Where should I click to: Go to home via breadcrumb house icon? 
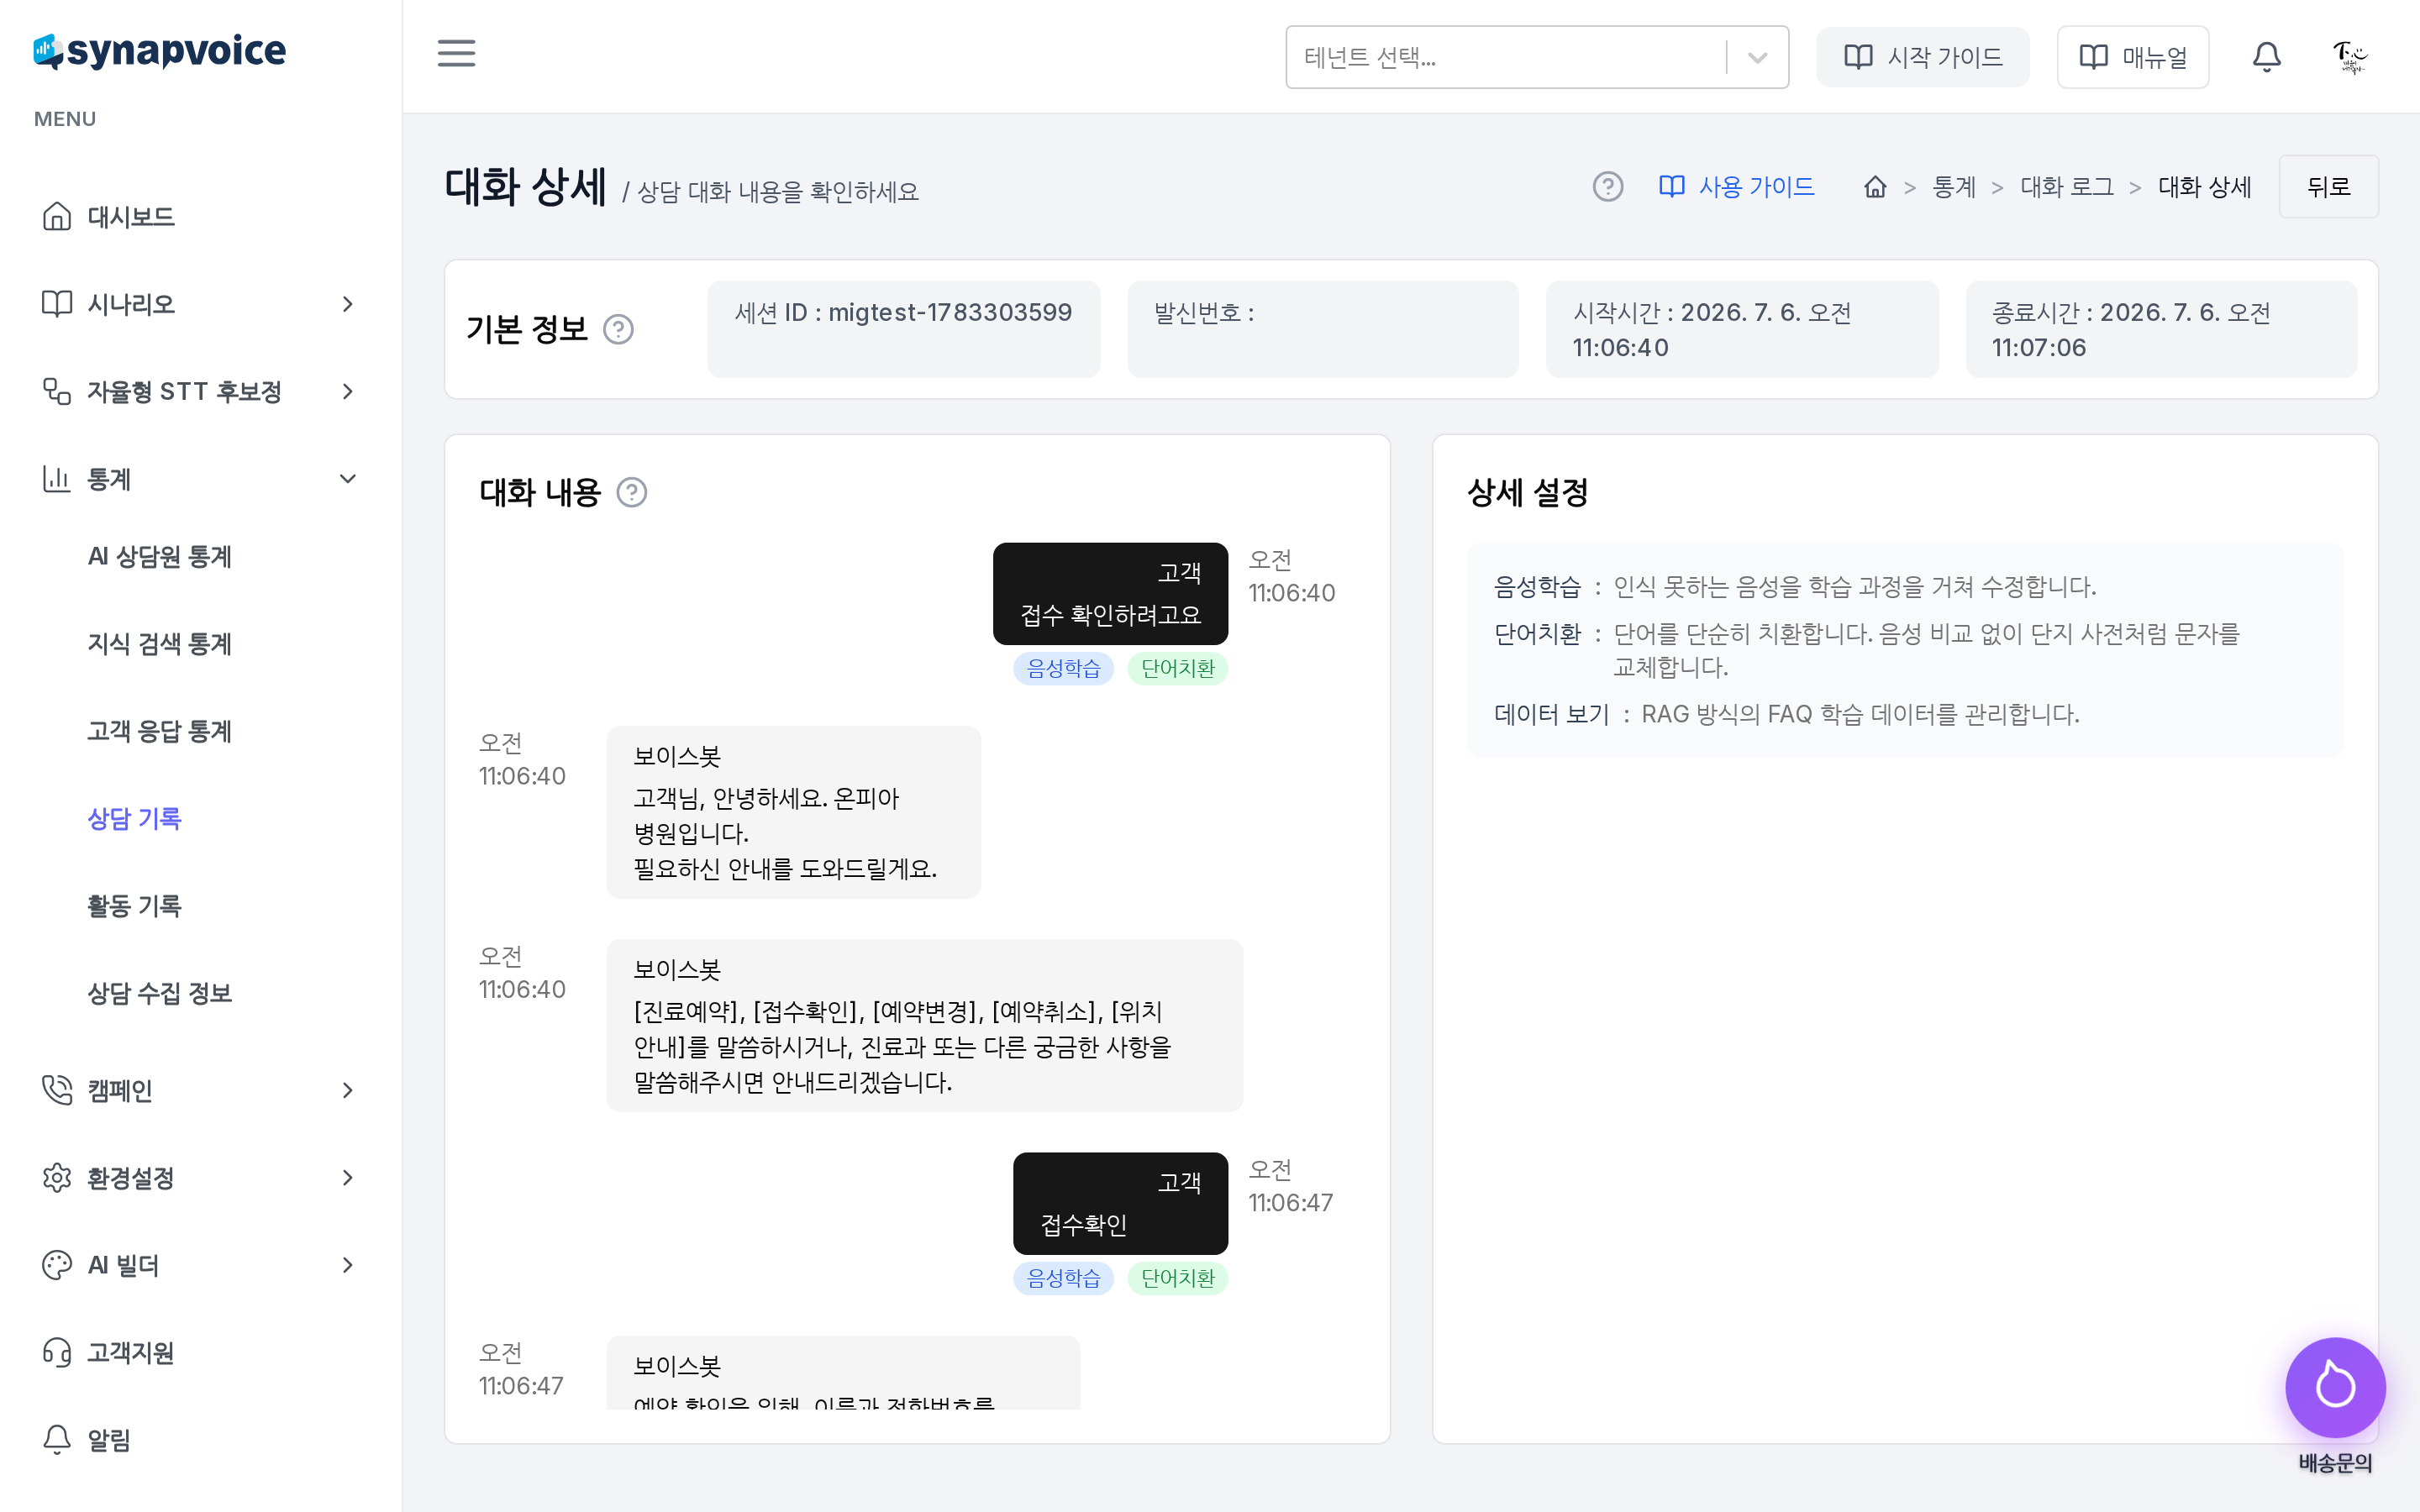click(1875, 187)
